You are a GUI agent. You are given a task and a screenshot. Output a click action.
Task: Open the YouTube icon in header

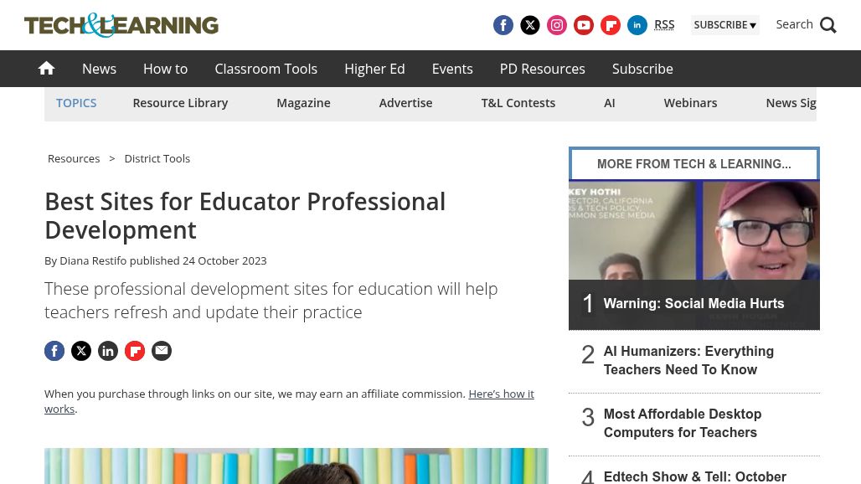(x=584, y=25)
